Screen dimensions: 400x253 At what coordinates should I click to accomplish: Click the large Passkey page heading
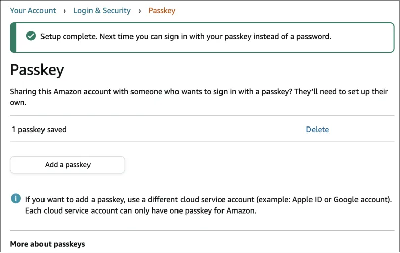pyautogui.click(x=37, y=70)
